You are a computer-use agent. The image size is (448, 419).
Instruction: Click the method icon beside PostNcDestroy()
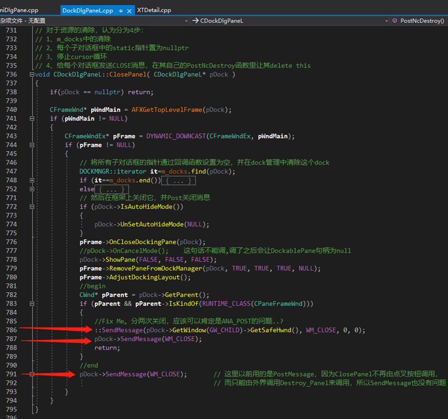394,21
